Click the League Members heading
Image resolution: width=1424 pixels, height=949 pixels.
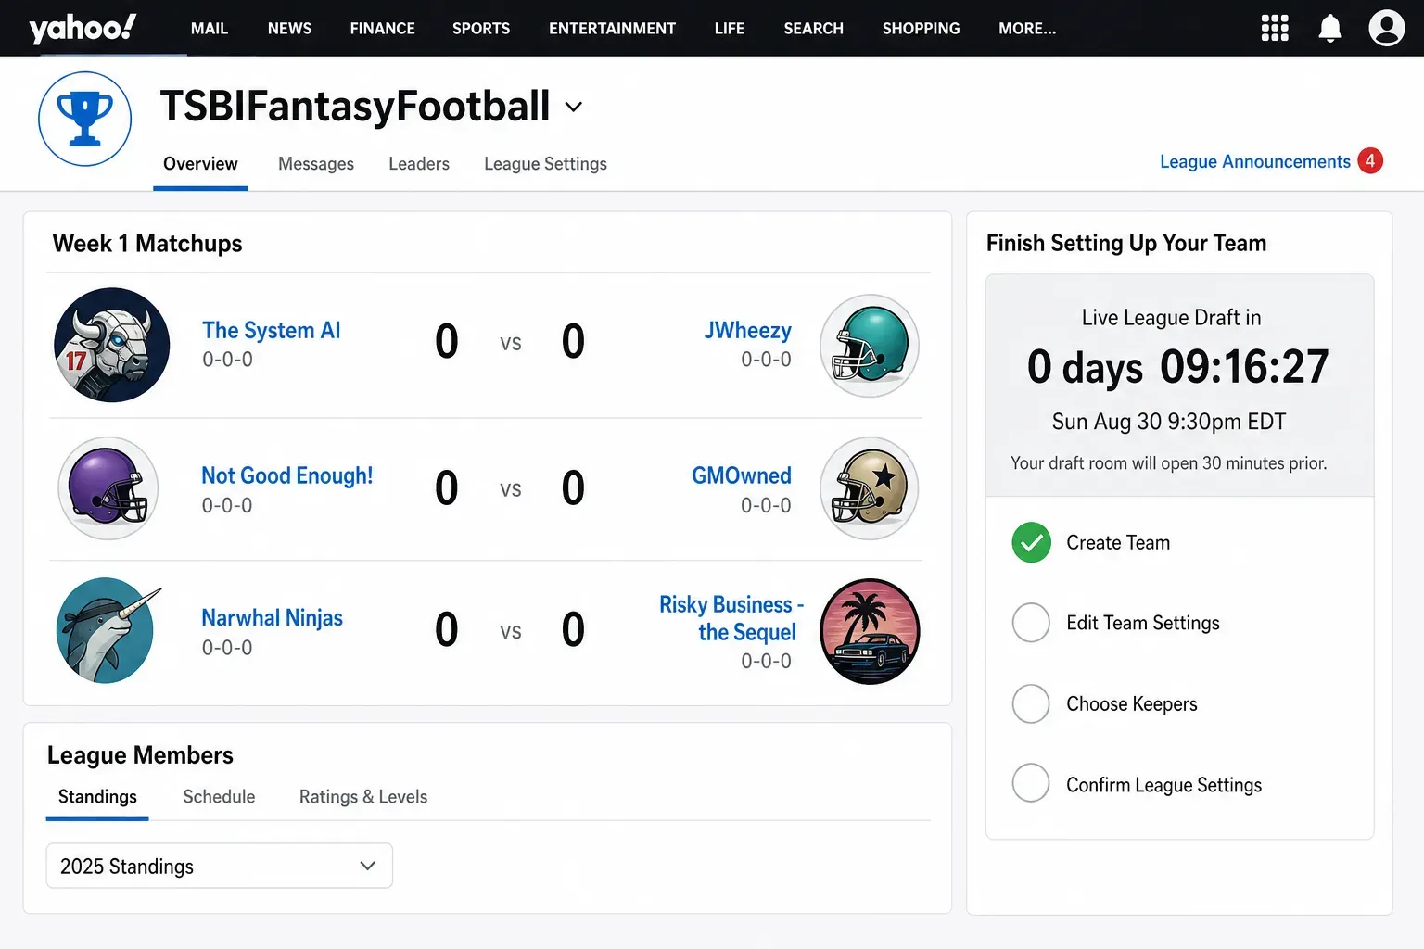tap(140, 755)
